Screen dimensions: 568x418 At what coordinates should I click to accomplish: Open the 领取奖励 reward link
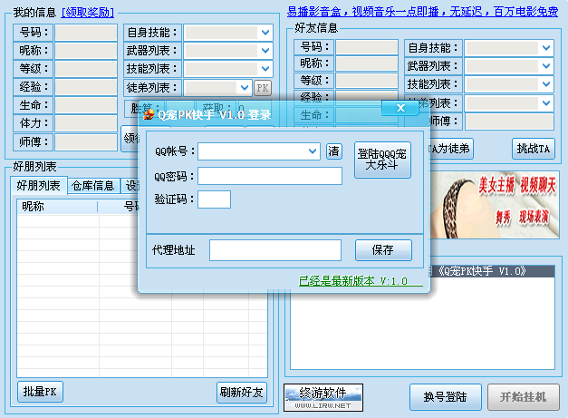[x=88, y=13]
